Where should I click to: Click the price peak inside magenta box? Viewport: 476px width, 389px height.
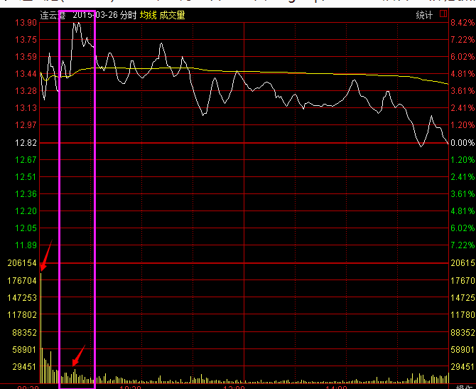75,23
